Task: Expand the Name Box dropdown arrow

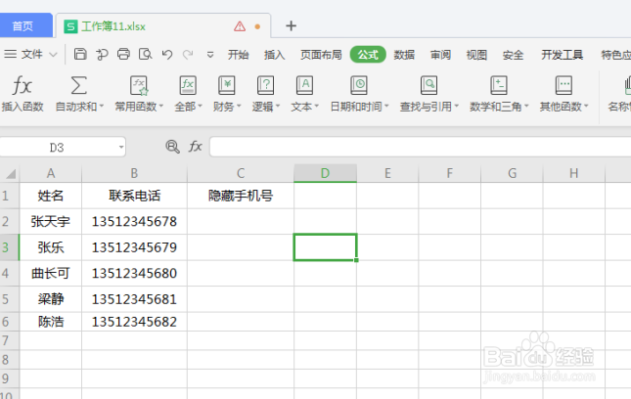Action: (121, 148)
